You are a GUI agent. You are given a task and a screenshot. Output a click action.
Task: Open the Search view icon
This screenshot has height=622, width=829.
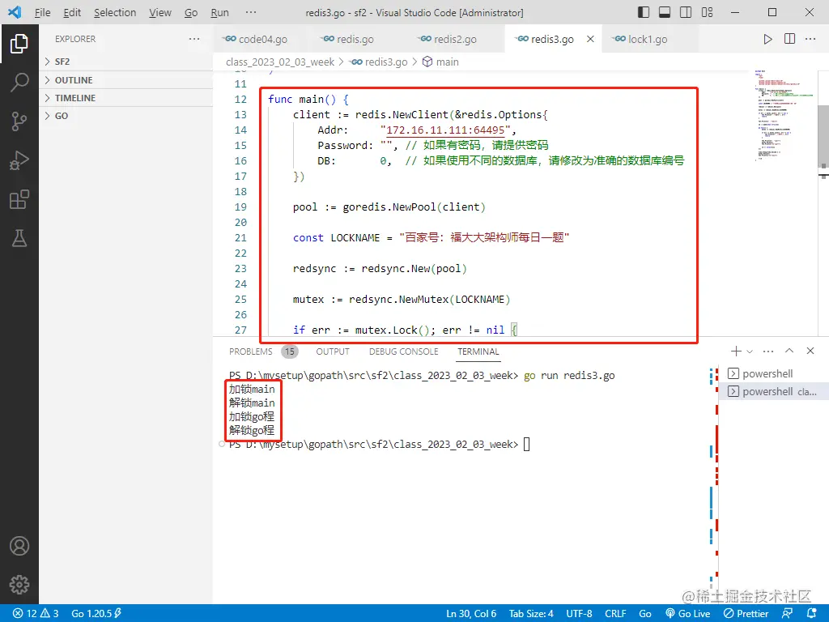pyautogui.click(x=19, y=83)
